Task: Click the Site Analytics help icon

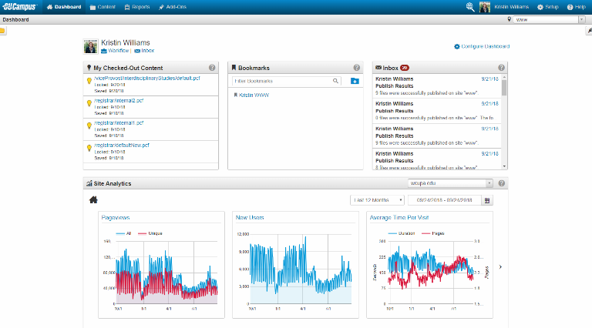Action: 502,183
